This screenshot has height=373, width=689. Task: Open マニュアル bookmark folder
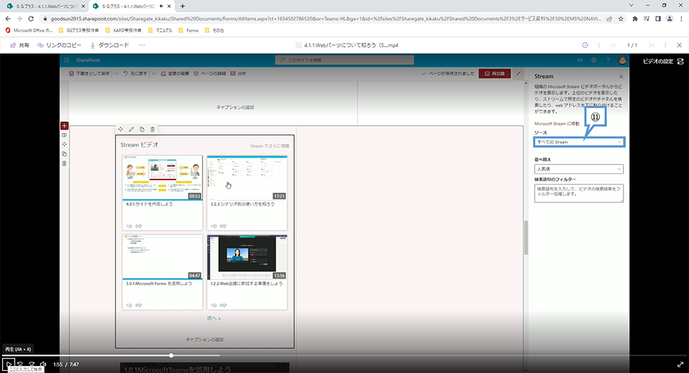[x=161, y=30]
